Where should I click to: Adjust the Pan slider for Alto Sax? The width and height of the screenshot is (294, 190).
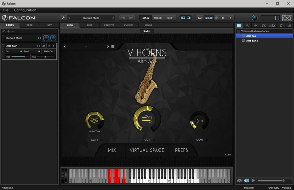[46, 57]
